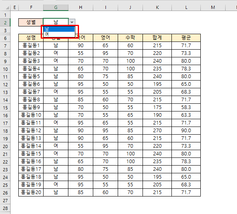Screen dimensions: 237x214
Task: Click the select-all corner triangle
Action: pos(7,8)
